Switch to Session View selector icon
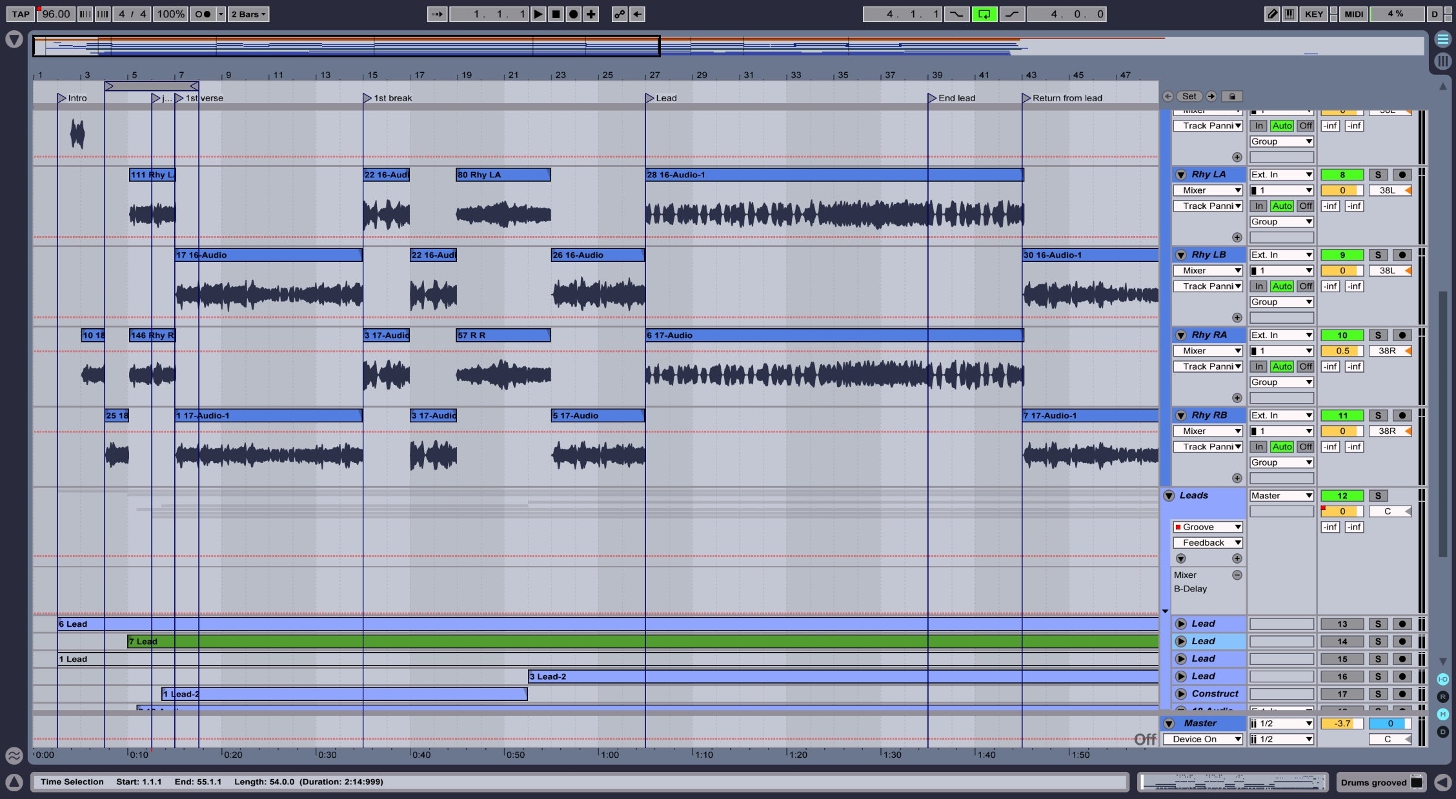This screenshot has width=1456, height=799. coord(1442,61)
